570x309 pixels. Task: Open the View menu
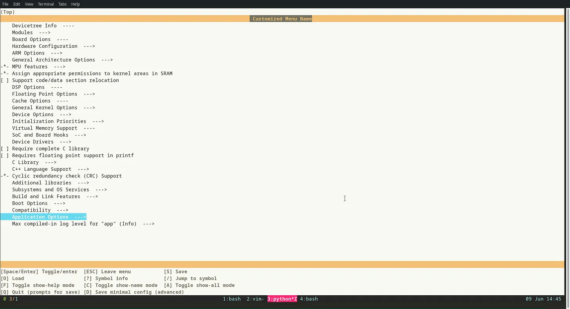point(29,4)
